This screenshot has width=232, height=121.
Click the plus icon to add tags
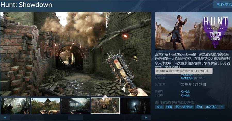coord(222,107)
